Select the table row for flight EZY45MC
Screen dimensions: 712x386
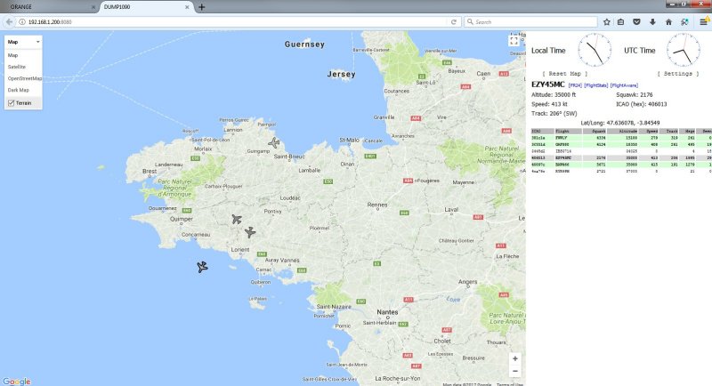point(621,157)
